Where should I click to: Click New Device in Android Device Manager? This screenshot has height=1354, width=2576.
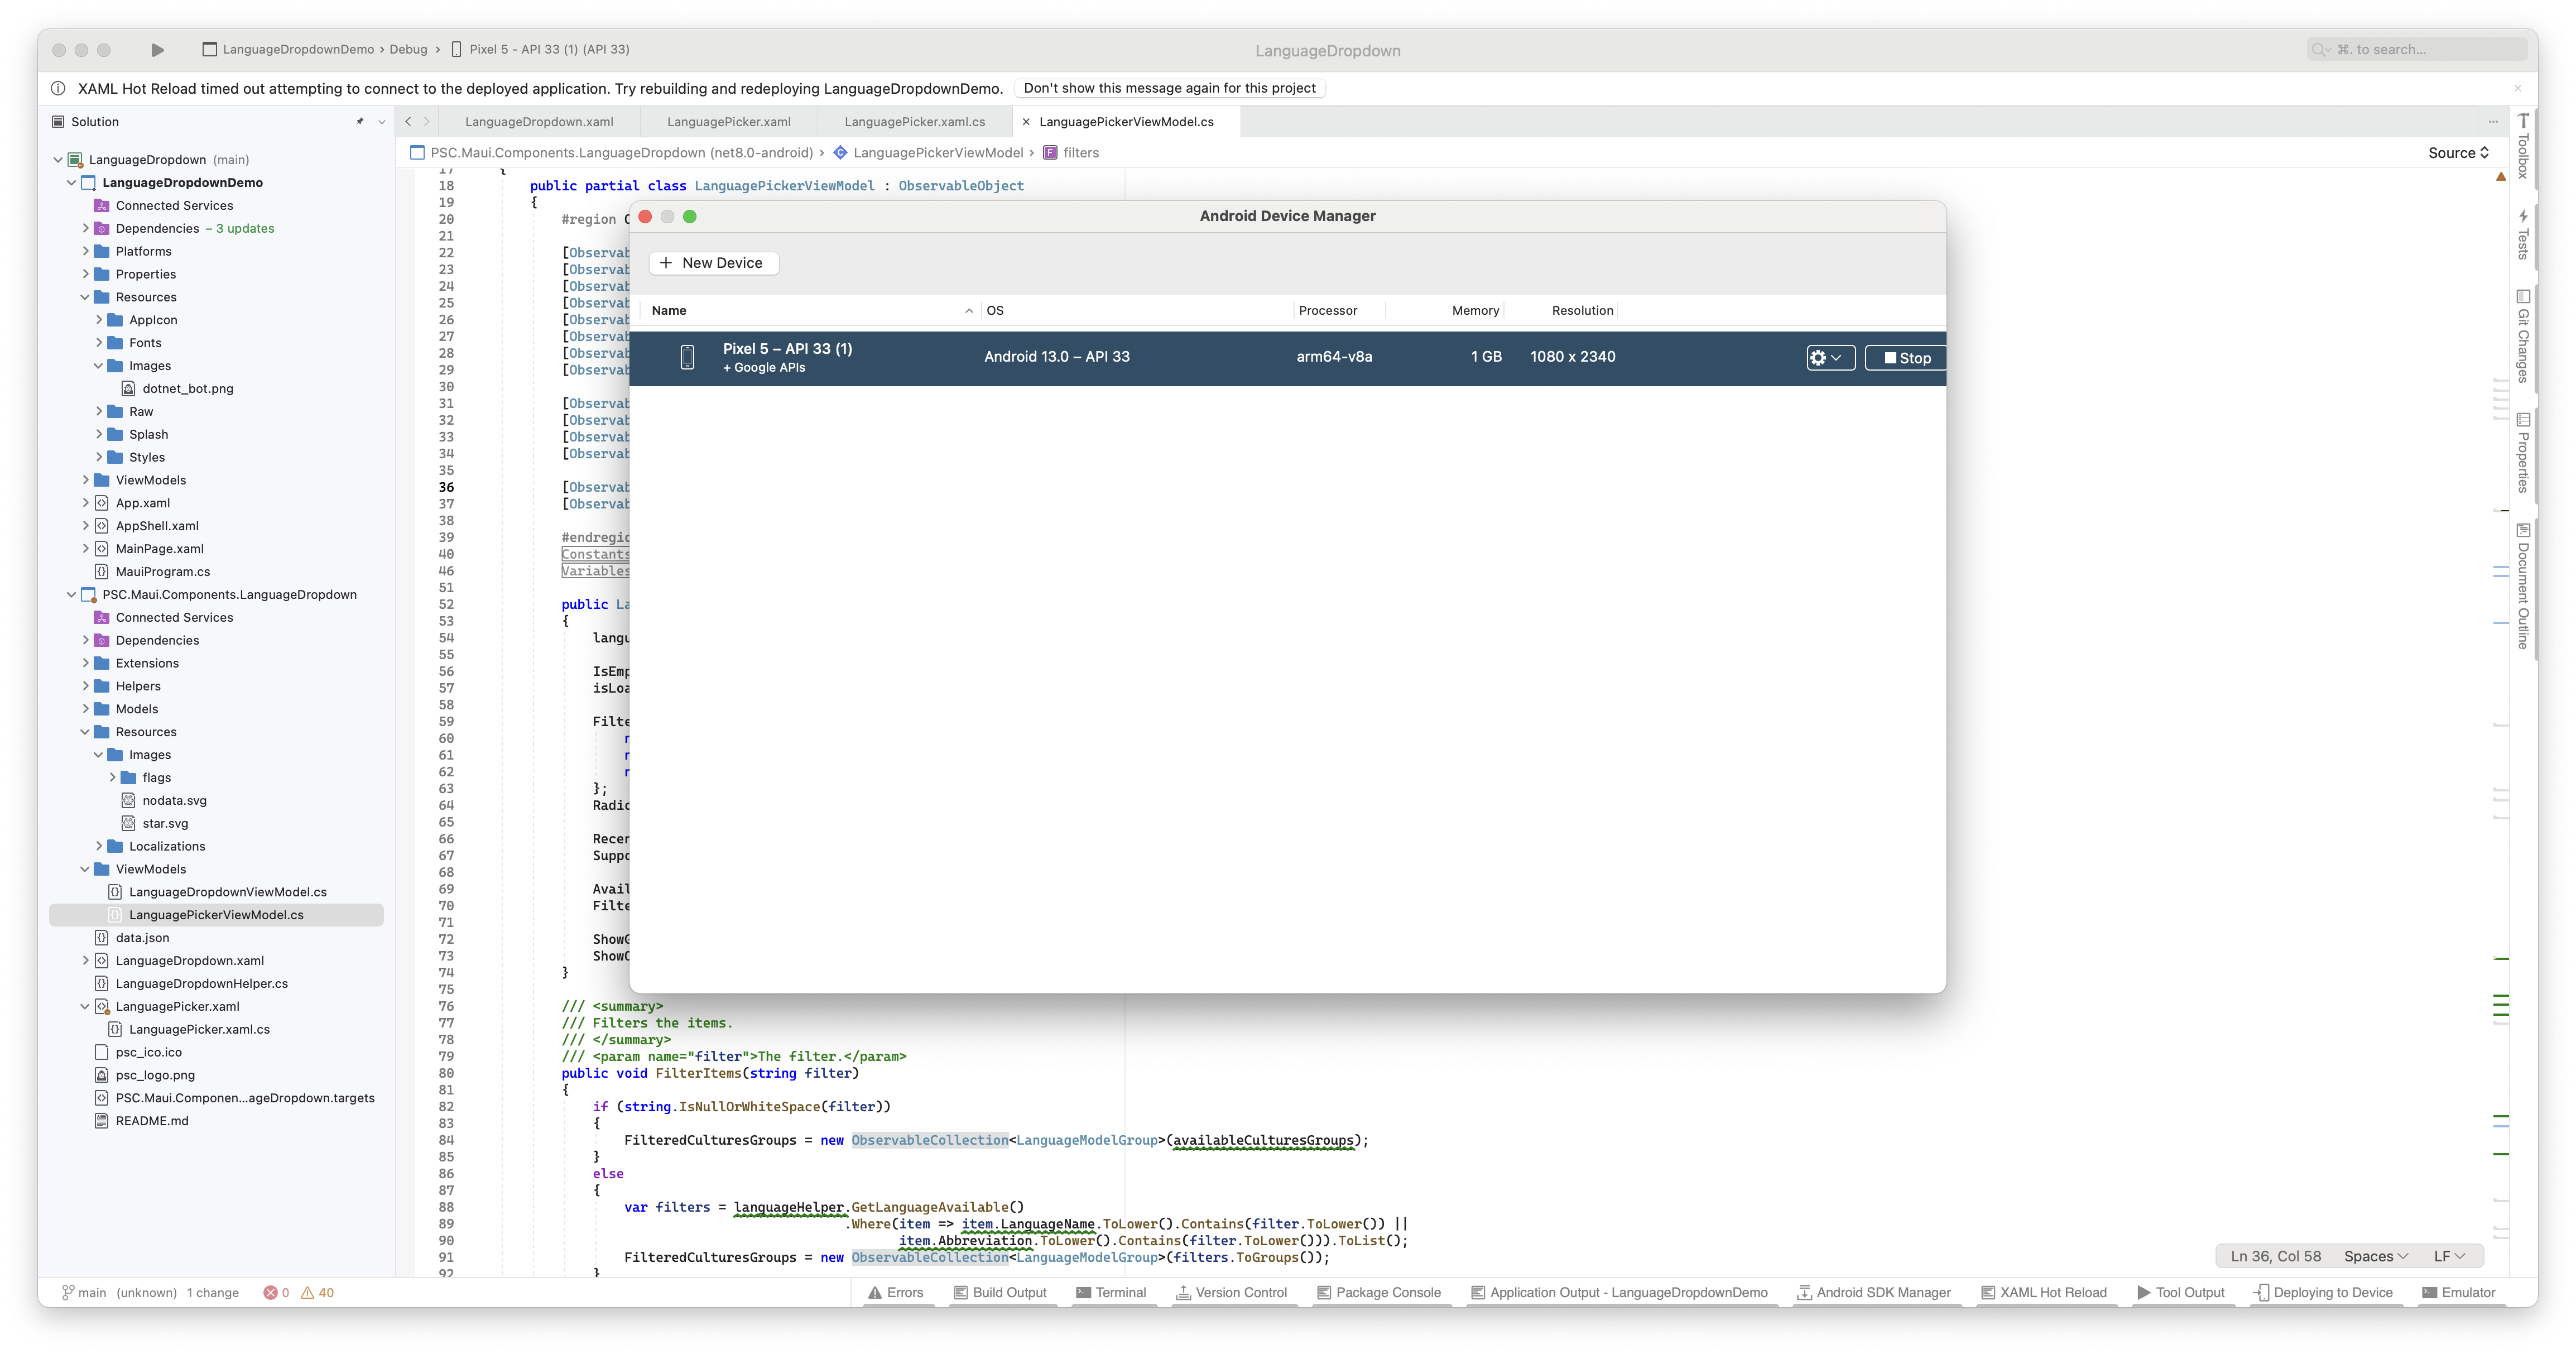(713, 263)
